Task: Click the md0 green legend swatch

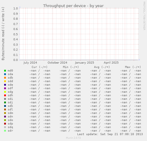Action: (x=5, y=71)
